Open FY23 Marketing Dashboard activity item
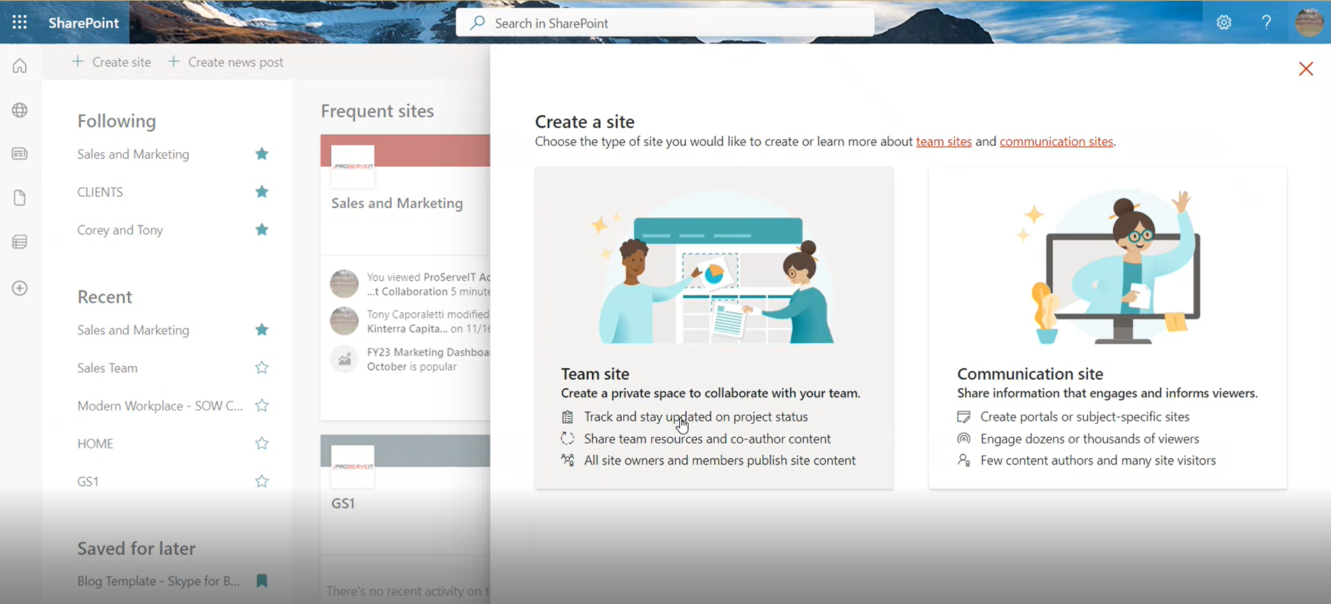1331x604 pixels. click(x=428, y=360)
